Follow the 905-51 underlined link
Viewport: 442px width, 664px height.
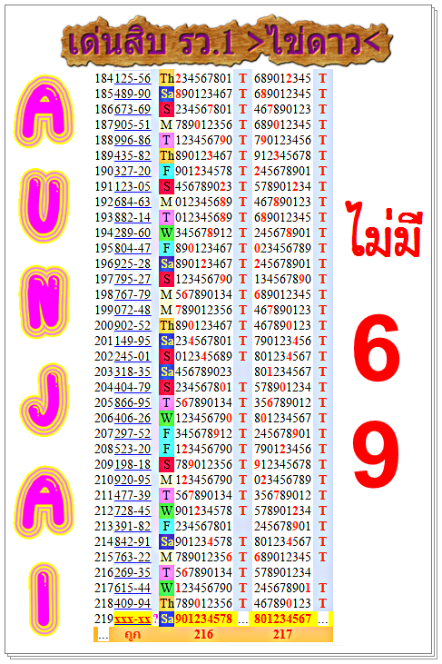[133, 124]
